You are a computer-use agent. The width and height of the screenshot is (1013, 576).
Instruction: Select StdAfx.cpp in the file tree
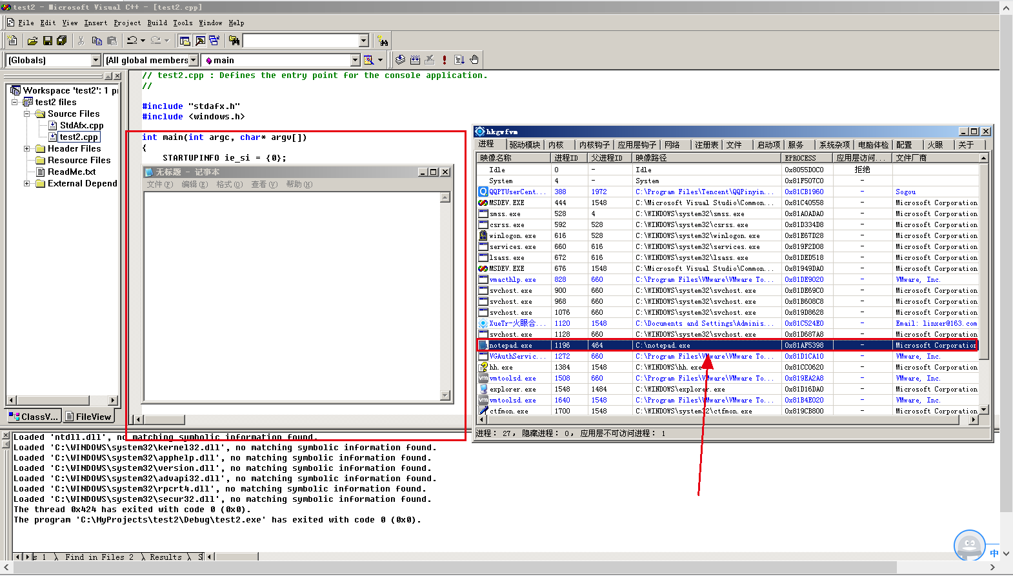click(x=81, y=125)
